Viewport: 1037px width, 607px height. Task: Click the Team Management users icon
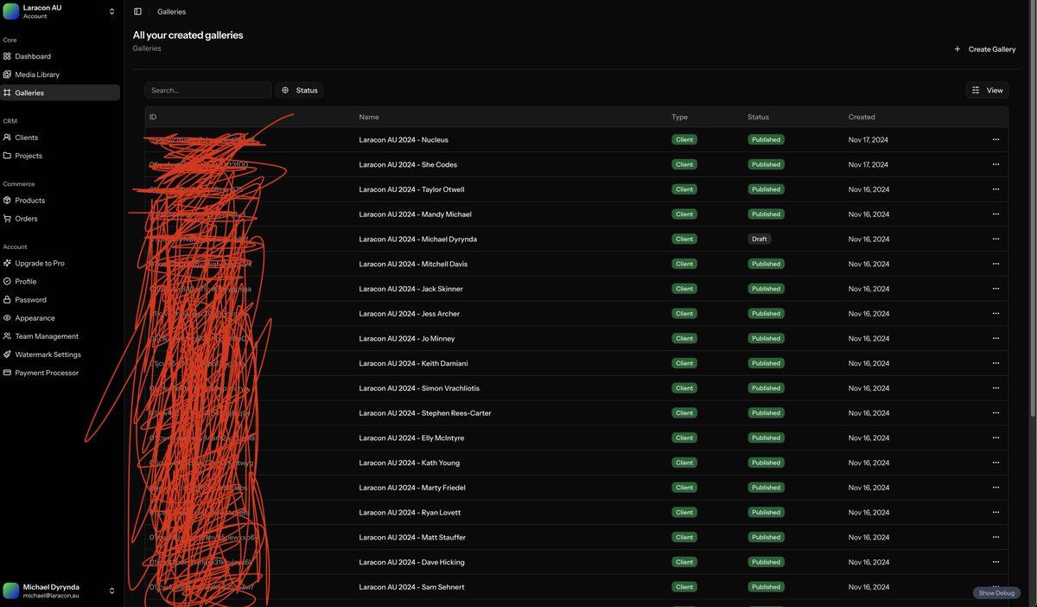pos(7,336)
